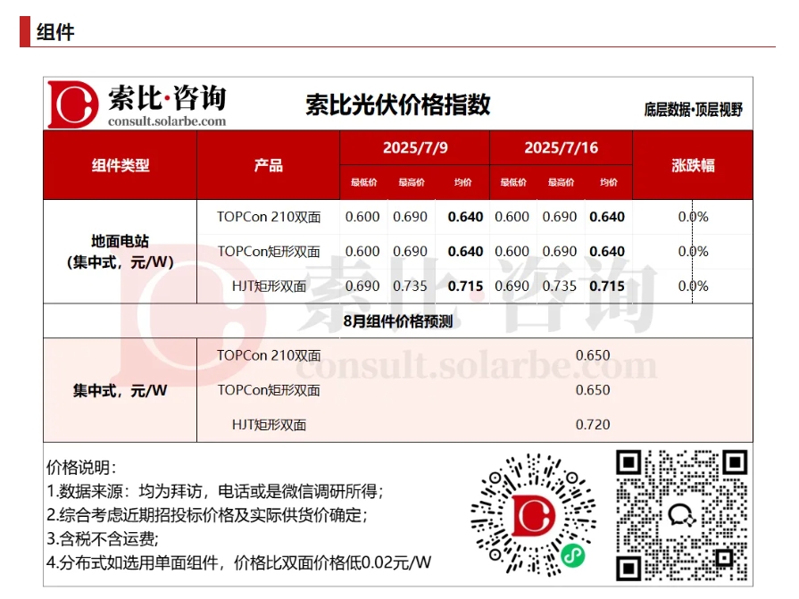Click TOPCon矩形双面 in forecast section
Screen dimensions: 799x599
pos(269,390)
